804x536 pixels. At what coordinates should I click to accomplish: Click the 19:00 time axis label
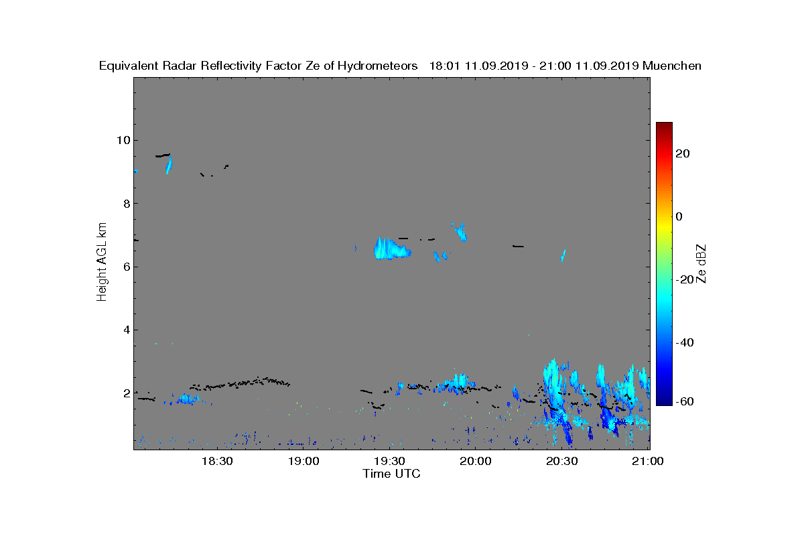pos(303,461)
